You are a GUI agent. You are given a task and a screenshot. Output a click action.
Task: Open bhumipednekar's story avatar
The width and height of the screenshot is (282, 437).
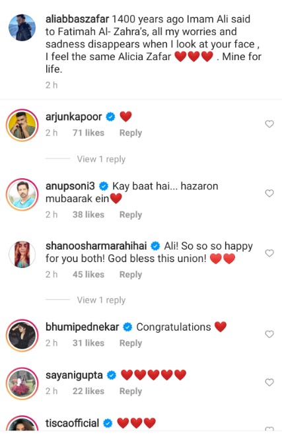[22, 335]
